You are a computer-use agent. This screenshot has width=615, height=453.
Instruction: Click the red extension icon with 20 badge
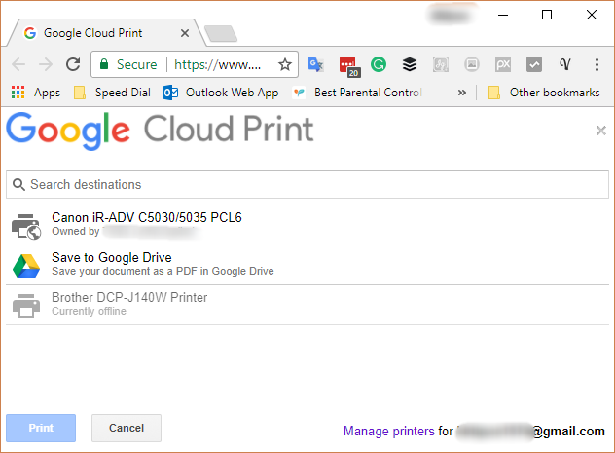pyautogui.click(x=347, y=65)
